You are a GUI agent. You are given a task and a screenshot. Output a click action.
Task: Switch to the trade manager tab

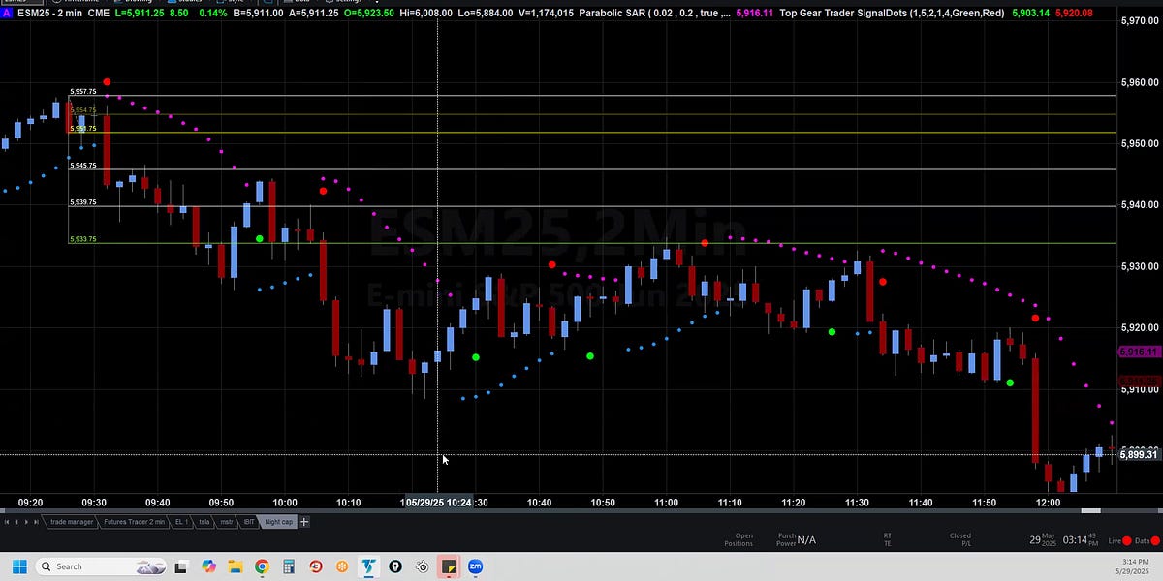[72, 522]
